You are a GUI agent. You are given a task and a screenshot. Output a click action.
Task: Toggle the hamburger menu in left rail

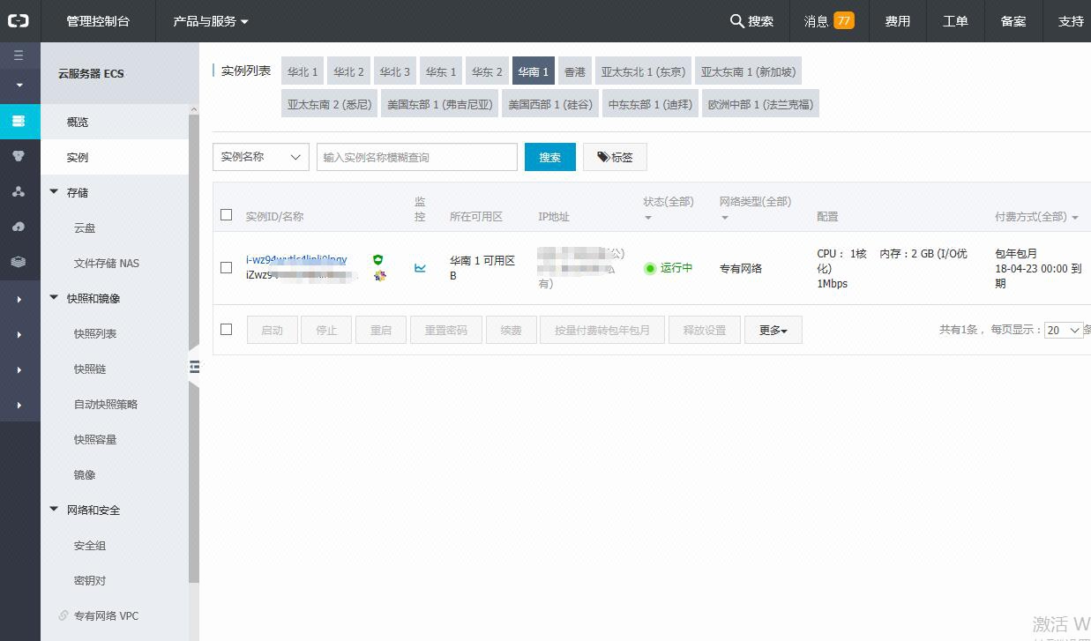(19, 56)
